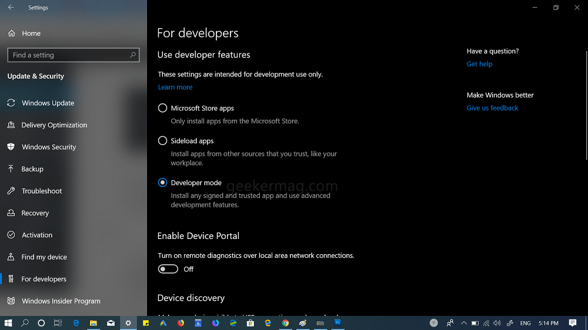Open the Action Center notifications icon
This screenshot has height=330, width=588.
573,323
